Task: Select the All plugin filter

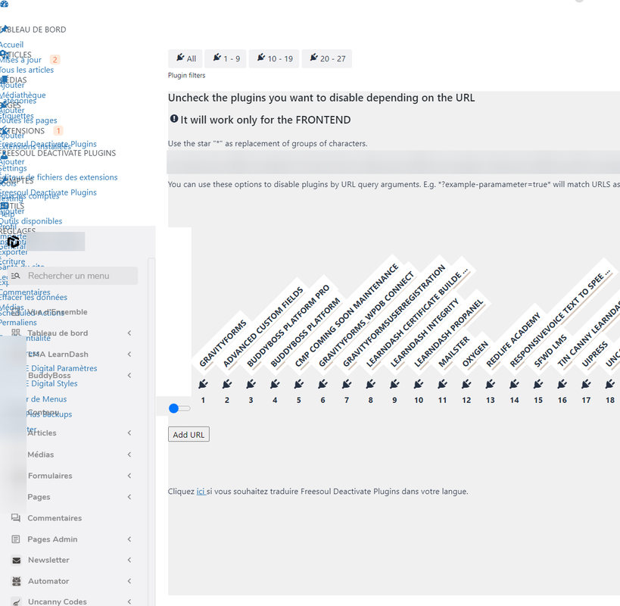Action: pyautogui.click(x=185, y=58)
